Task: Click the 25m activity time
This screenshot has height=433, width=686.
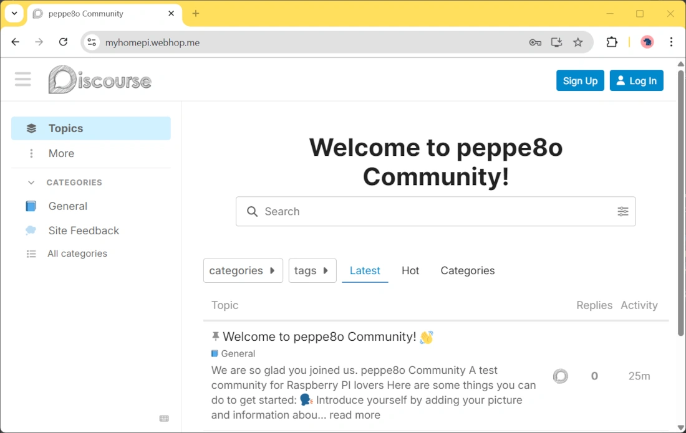Action: tap(639, 376)
